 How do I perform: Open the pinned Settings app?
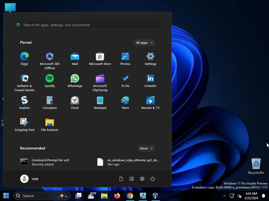click(x=151, y=59)
